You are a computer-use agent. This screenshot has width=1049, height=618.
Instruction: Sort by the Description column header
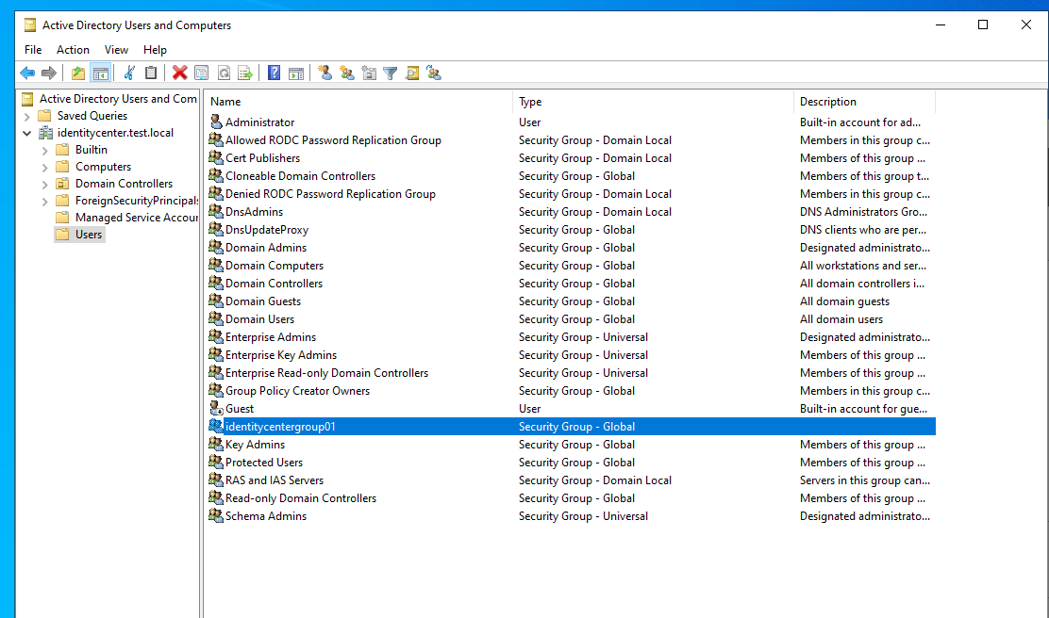coord(864,102)
